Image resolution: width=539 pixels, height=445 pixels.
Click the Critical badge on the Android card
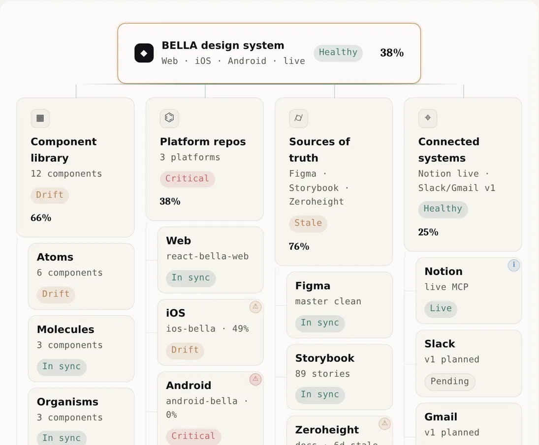click(193, 436)
